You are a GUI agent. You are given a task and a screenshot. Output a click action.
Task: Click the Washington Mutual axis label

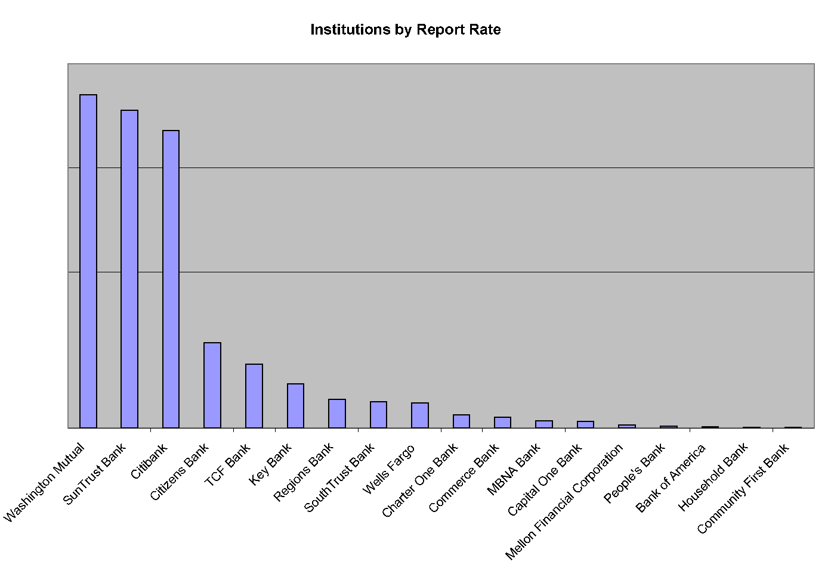45,483
